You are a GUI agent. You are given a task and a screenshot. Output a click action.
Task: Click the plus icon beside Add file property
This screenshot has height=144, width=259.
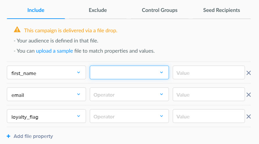[8, 136]
